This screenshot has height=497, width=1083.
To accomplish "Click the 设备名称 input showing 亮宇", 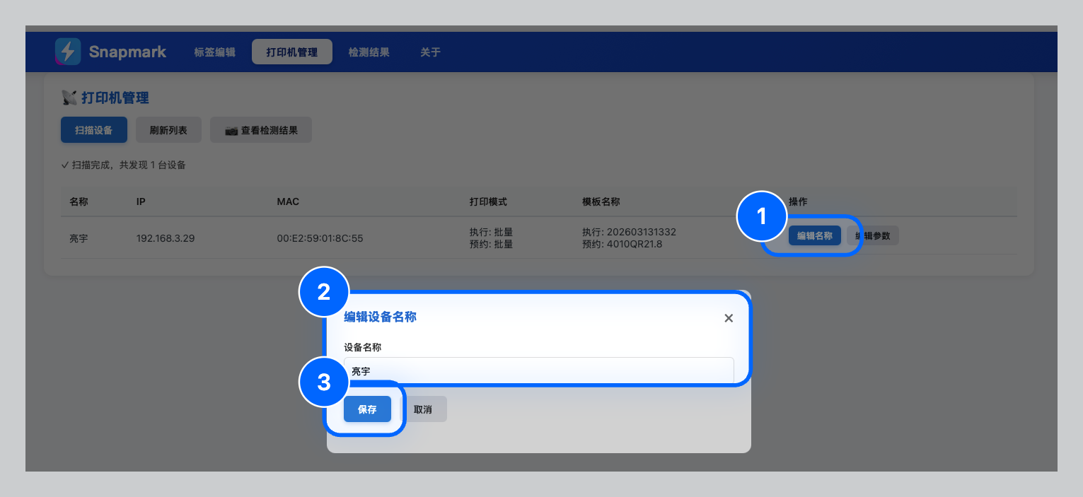I will coord(538,370).
